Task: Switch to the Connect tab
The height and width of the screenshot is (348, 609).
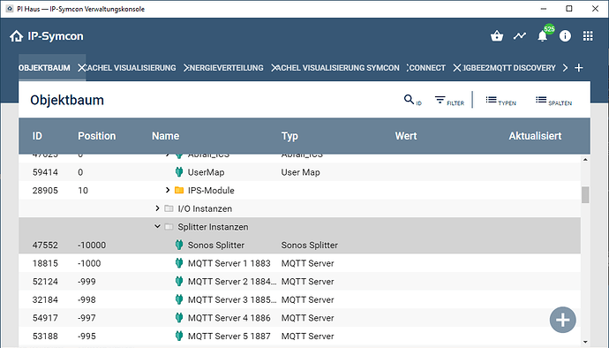Action: point(427,68)
